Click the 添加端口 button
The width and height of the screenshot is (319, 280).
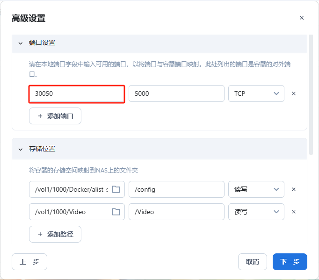coord(55,116)
